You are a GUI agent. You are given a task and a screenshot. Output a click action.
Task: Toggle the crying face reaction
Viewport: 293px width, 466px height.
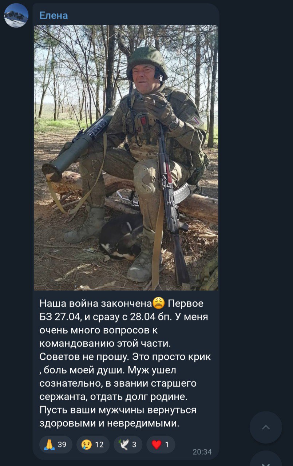(93, 445)
